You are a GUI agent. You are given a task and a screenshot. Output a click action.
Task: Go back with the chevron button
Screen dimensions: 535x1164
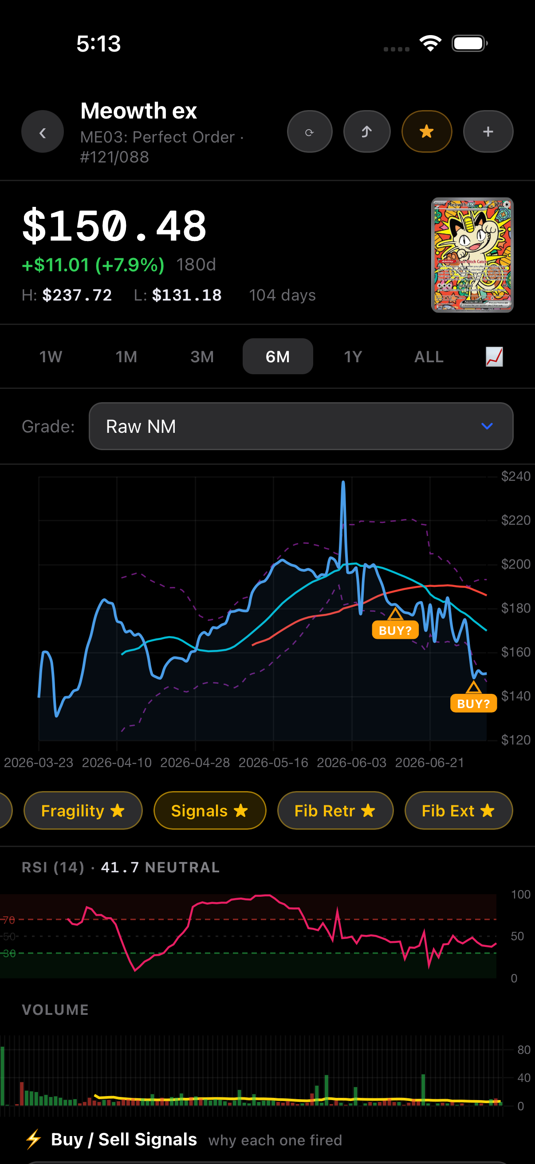tap(43, 132)
